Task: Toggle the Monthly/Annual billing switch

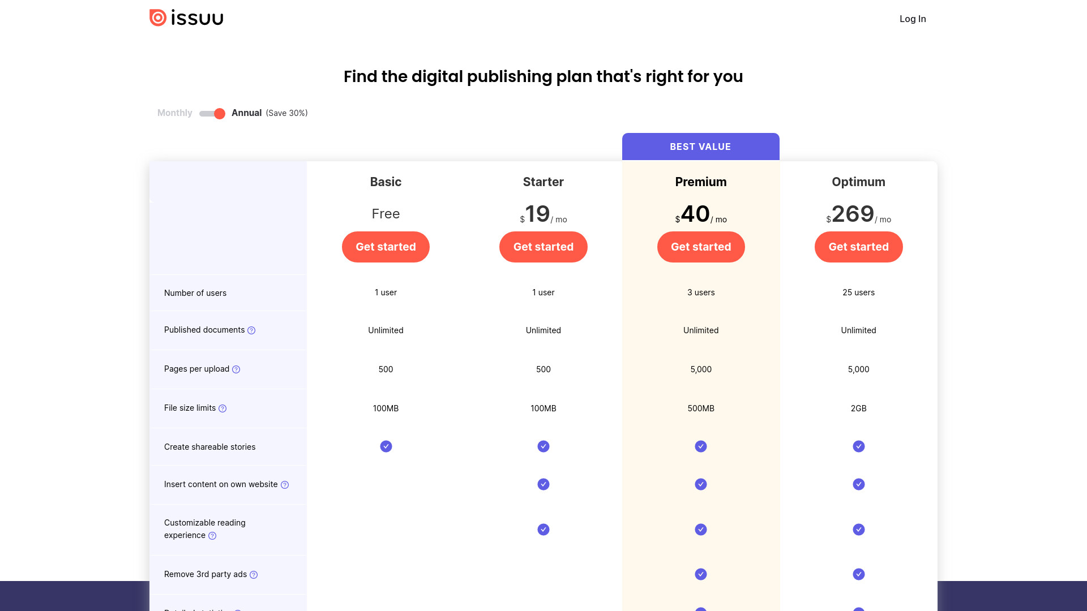Action: pyautogui.click(x=212, y=114)
